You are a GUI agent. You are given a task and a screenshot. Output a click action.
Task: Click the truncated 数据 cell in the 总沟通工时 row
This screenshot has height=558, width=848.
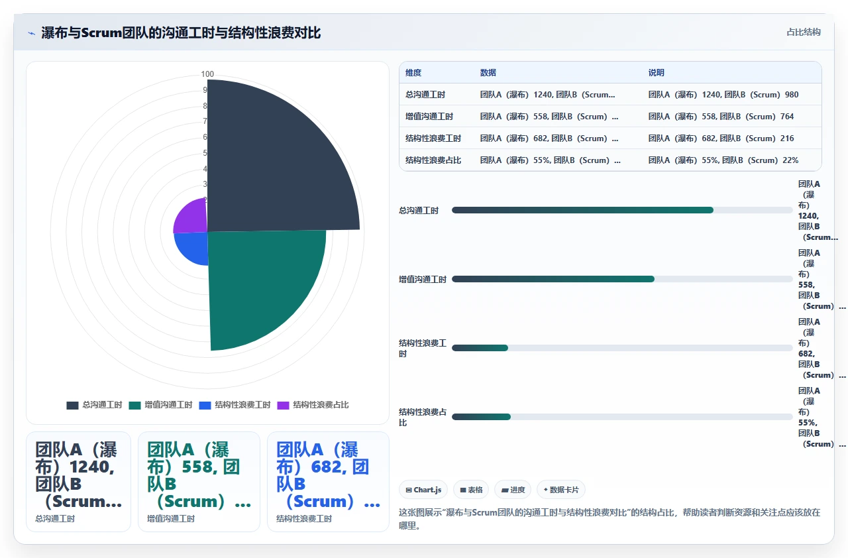click(558, 95)
